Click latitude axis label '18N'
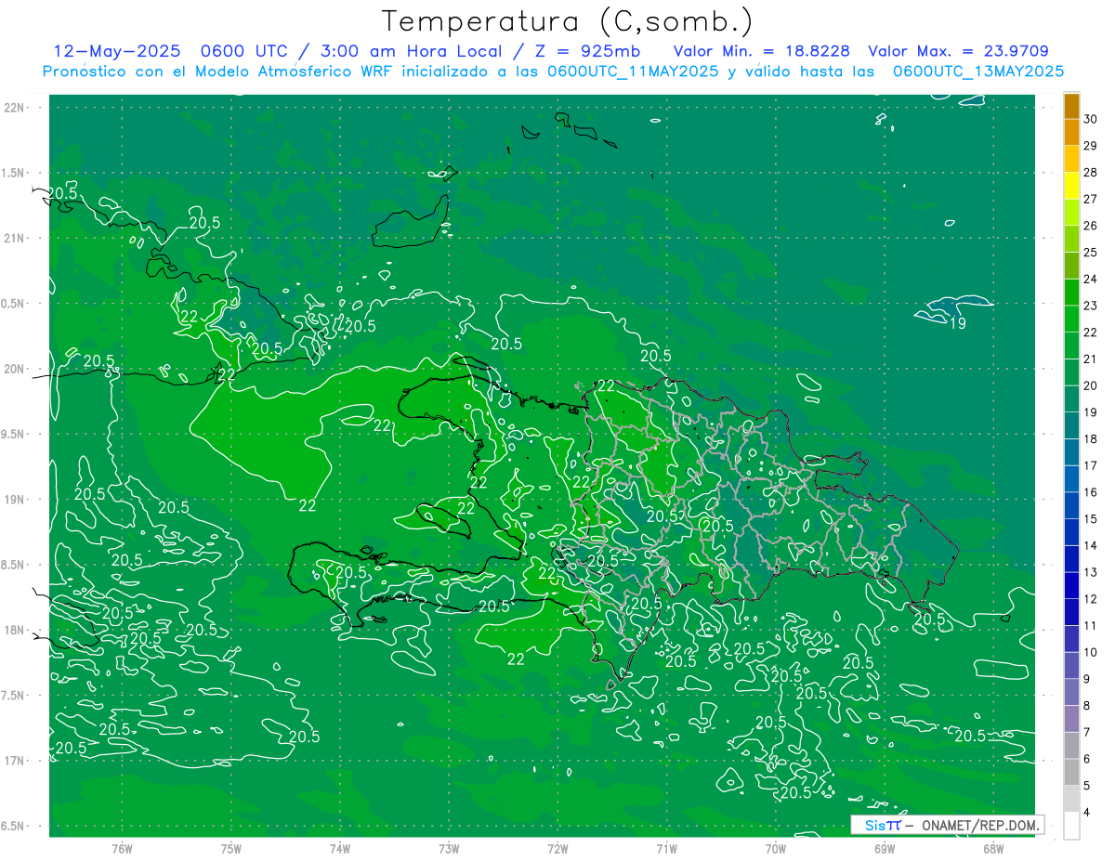Image resolution: width=1115 pixels, height=861 pixels. 13,630
